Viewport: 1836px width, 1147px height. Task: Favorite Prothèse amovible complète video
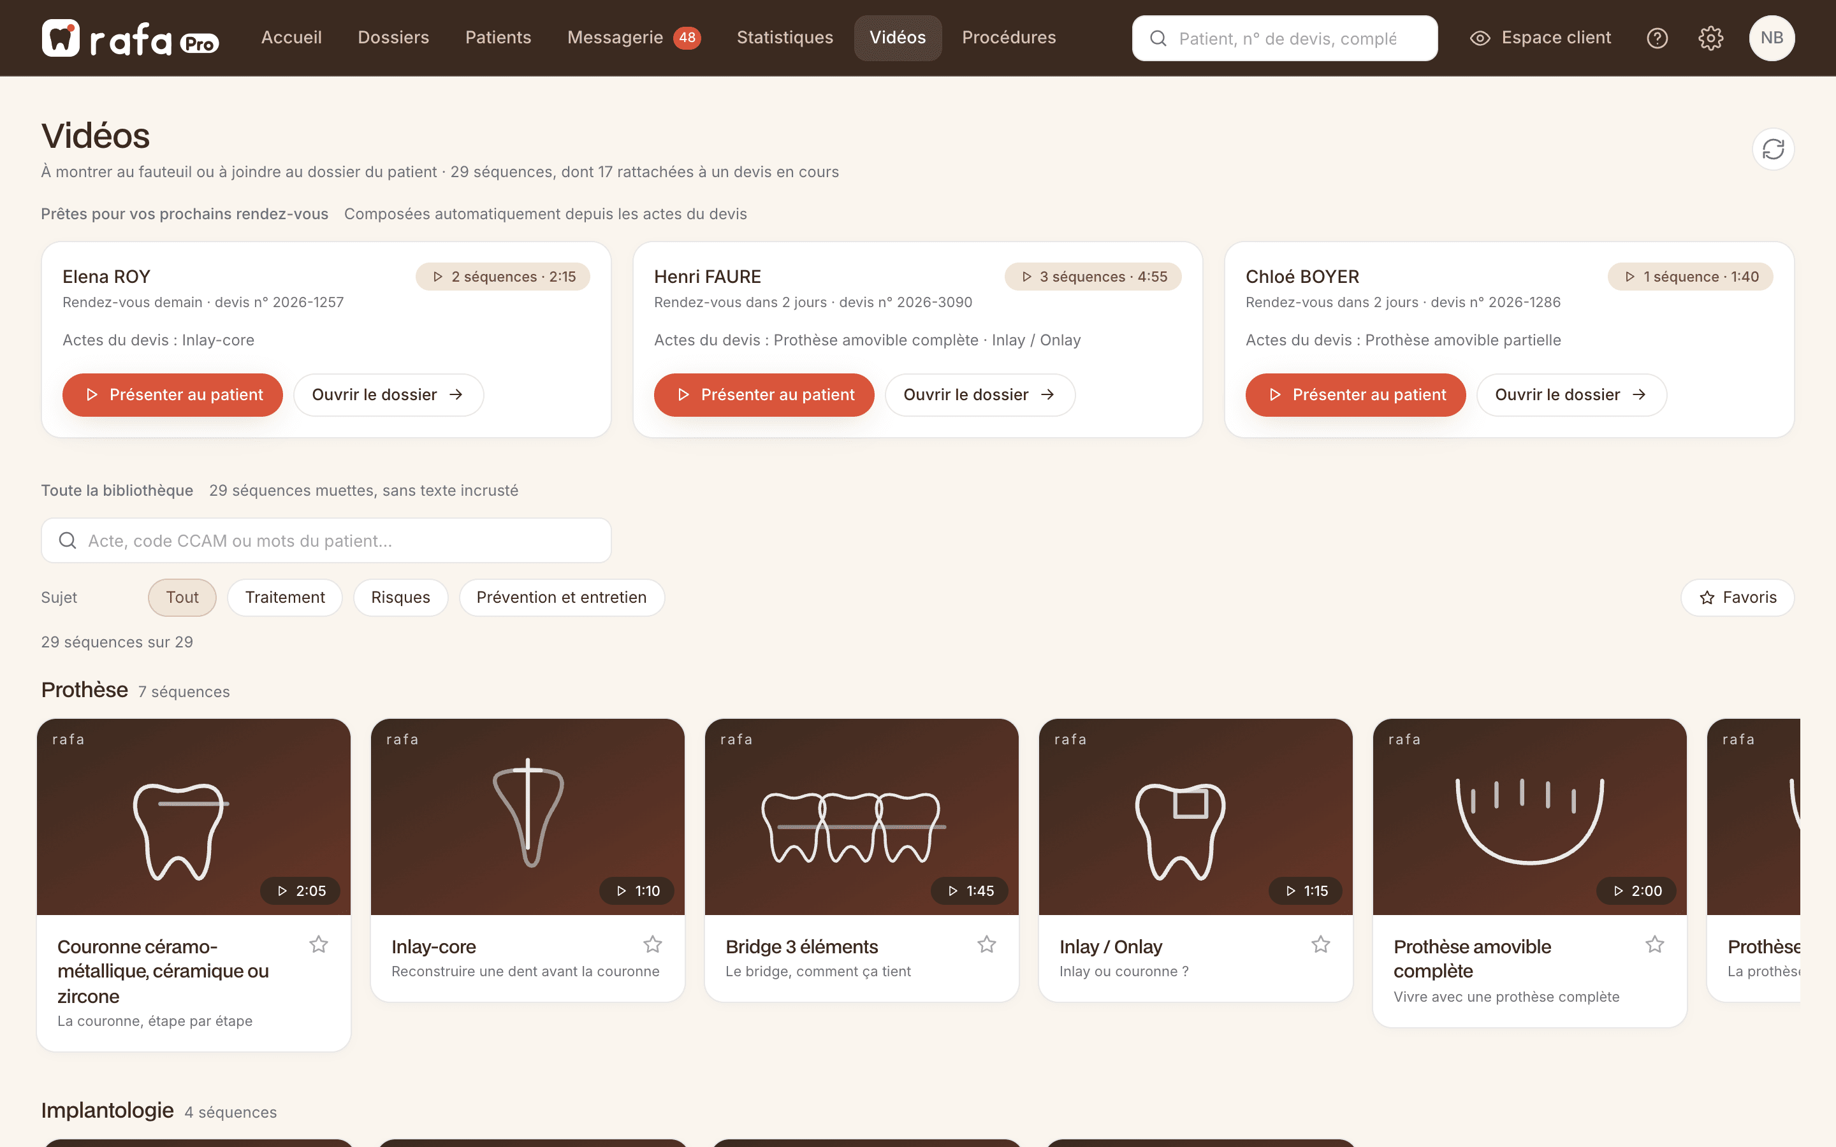click(1655, 944)
